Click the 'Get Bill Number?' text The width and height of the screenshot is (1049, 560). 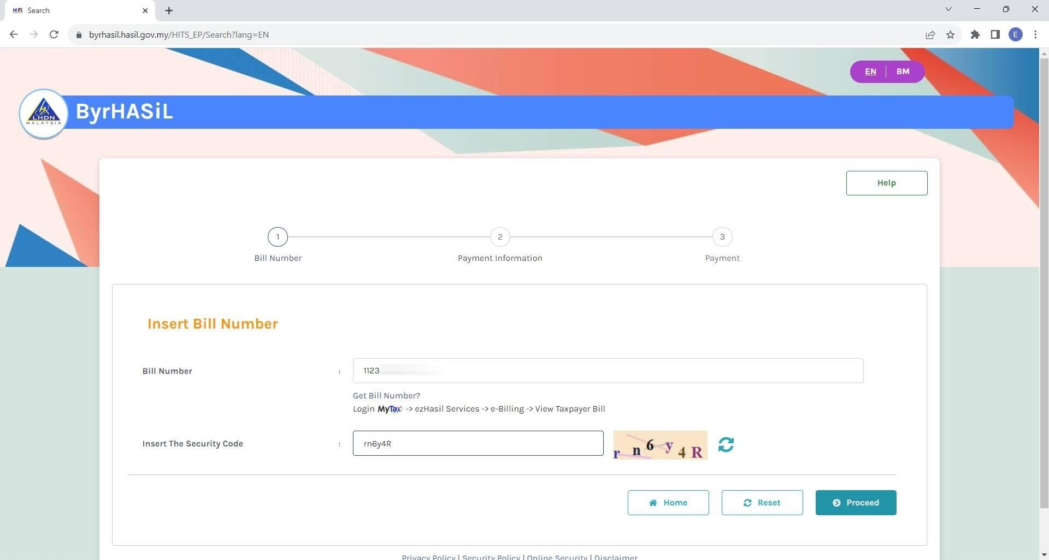pos(386,396)
